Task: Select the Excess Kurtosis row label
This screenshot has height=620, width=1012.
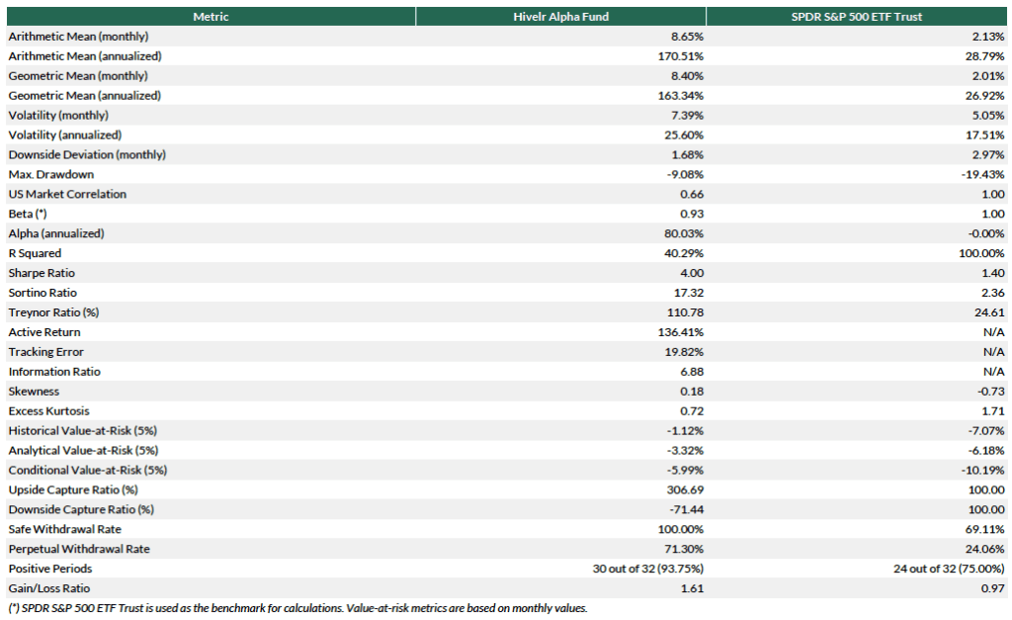Action: pyautogui.click(x=49, y=410)
